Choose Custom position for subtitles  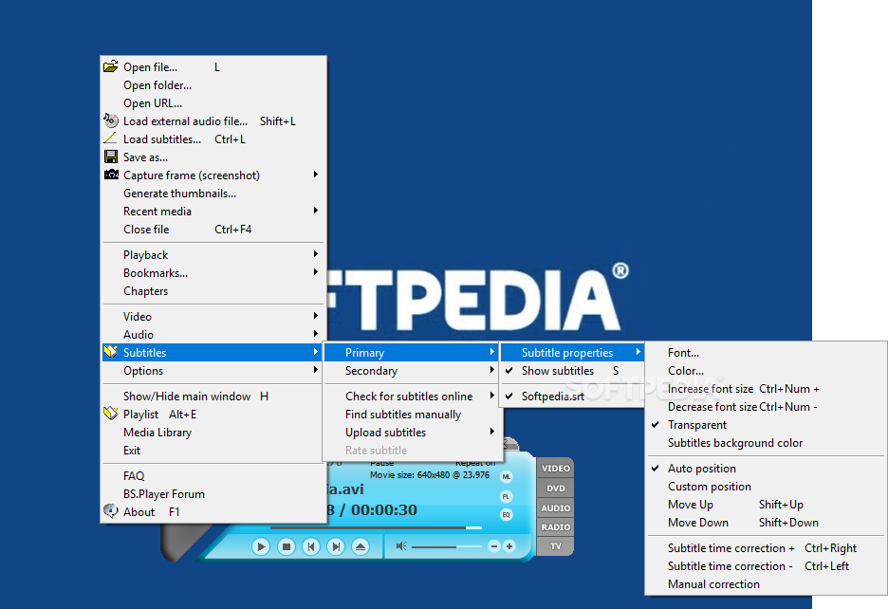click(x=767, y=487)
